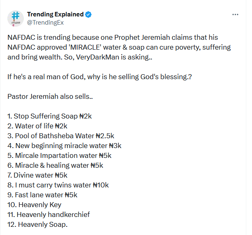
Task: Open the @TrendingEx handle link
Action: [45, 23]
